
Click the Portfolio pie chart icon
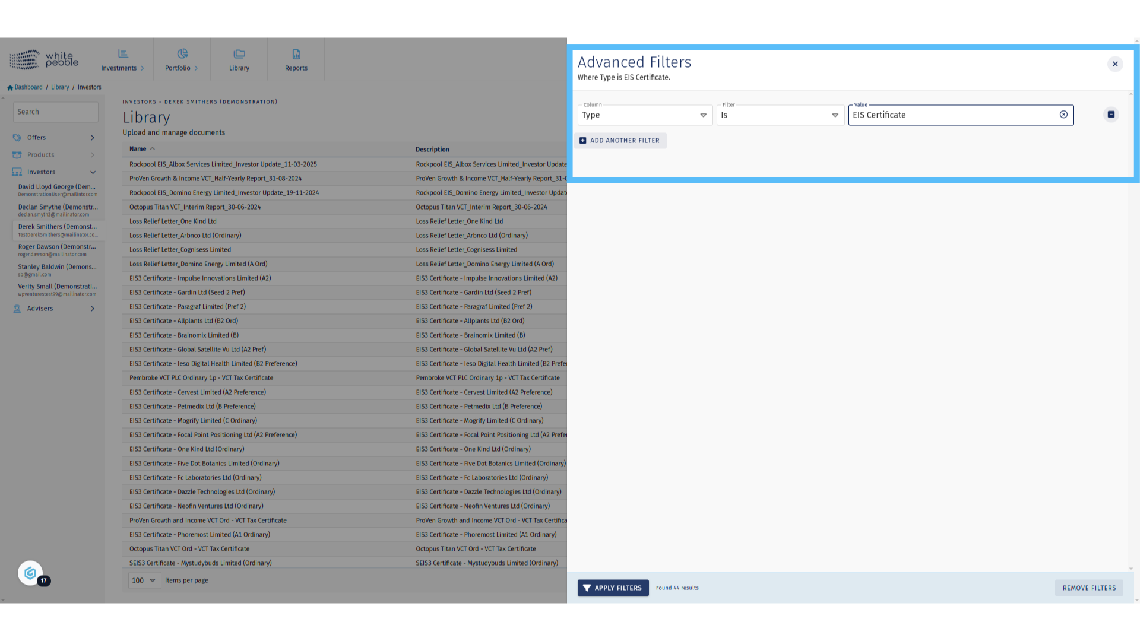pos(182,54)
